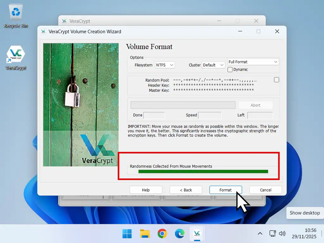
Task: Toggle display of random pool contents
Action: (276, 80)
